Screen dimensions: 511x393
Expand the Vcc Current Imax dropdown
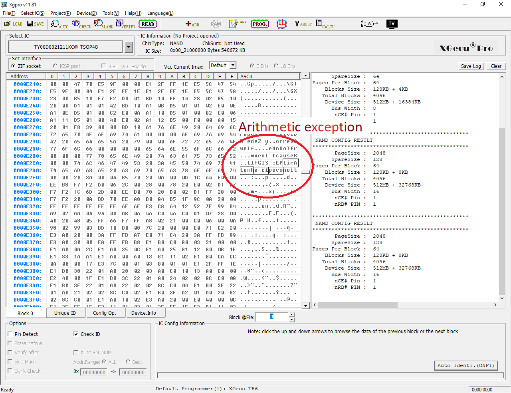coord(233,65)
